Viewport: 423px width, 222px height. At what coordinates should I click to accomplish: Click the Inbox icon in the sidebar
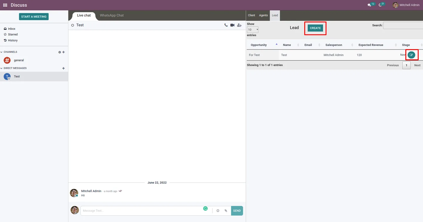coord(5,29)
